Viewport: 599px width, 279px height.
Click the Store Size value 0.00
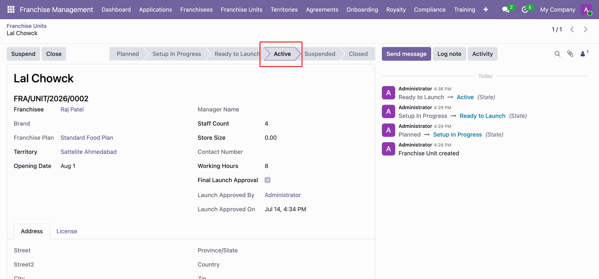(270, 138)
